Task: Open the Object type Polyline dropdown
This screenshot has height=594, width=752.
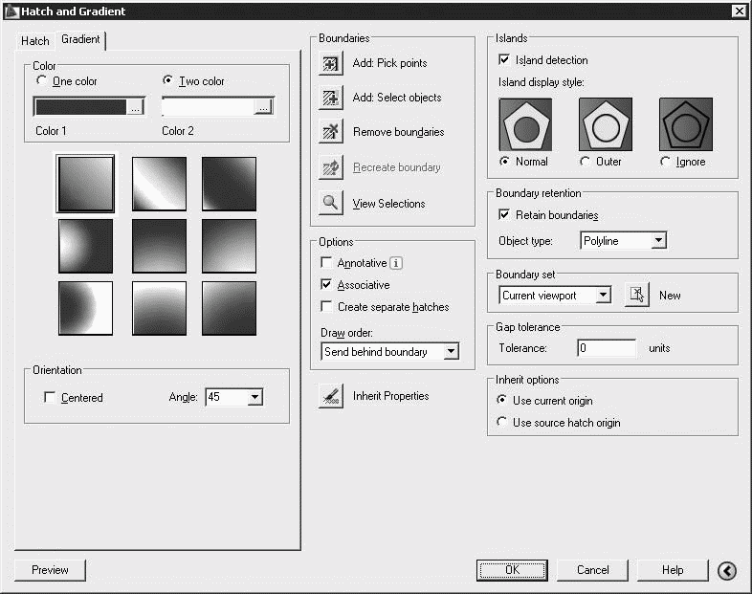Action: [x=657, y=241]
